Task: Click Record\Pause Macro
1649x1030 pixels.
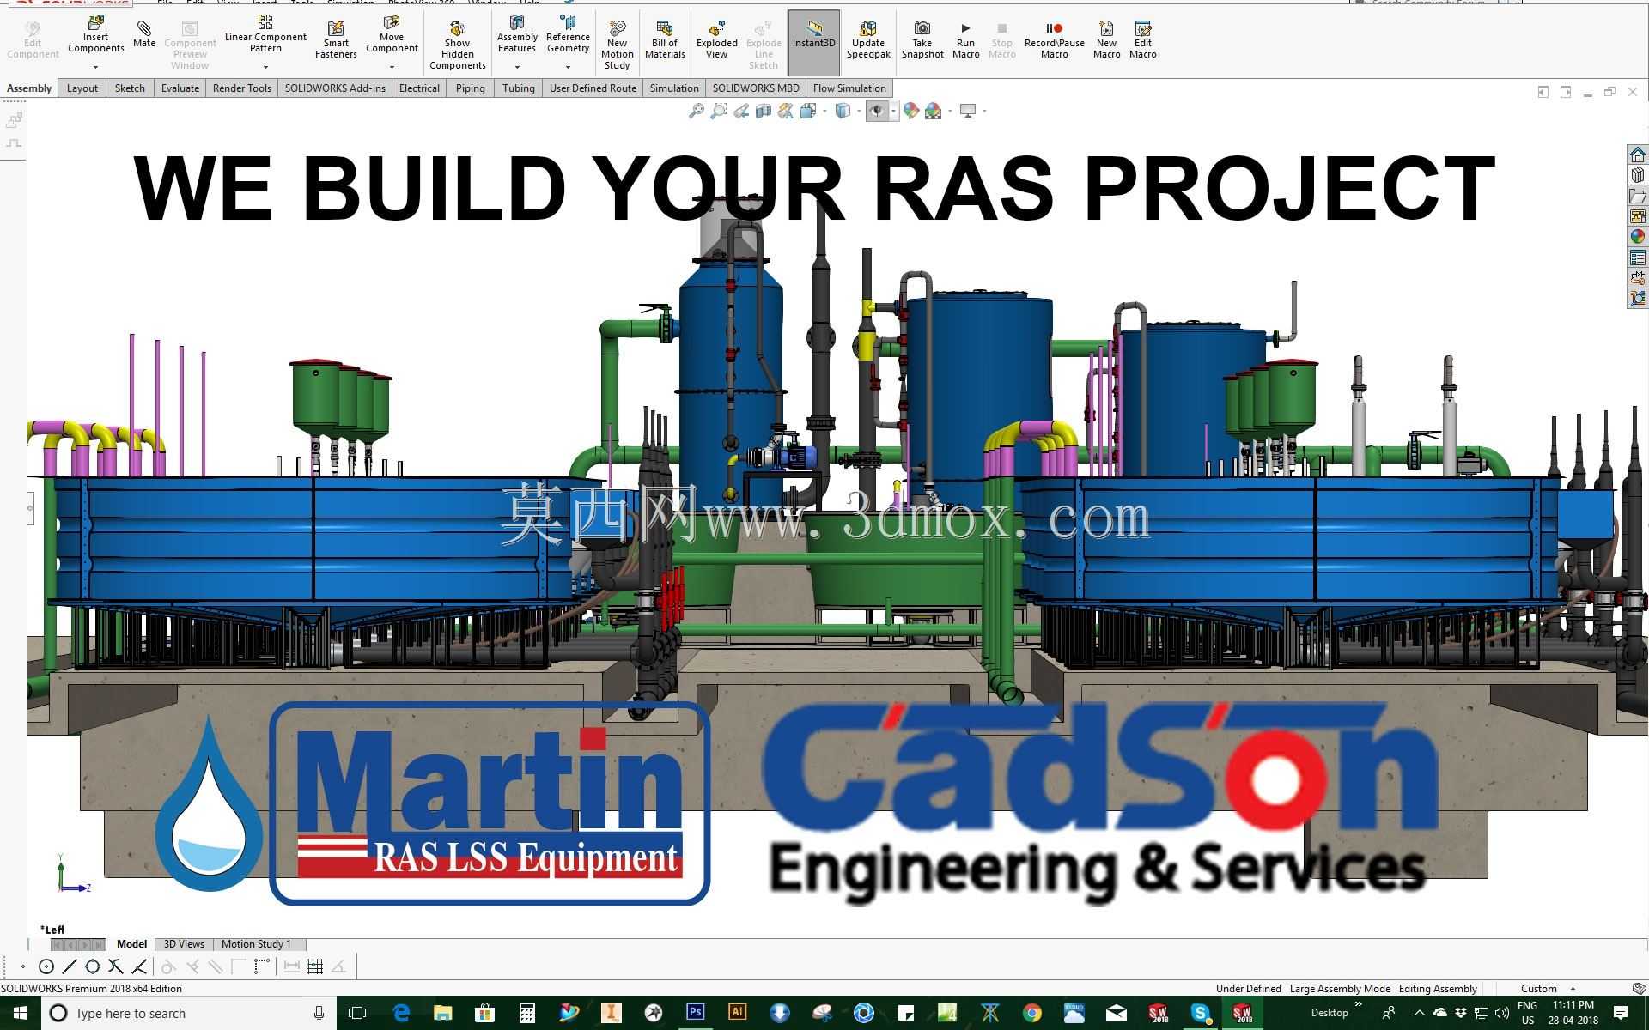Action: (1054, 39)
